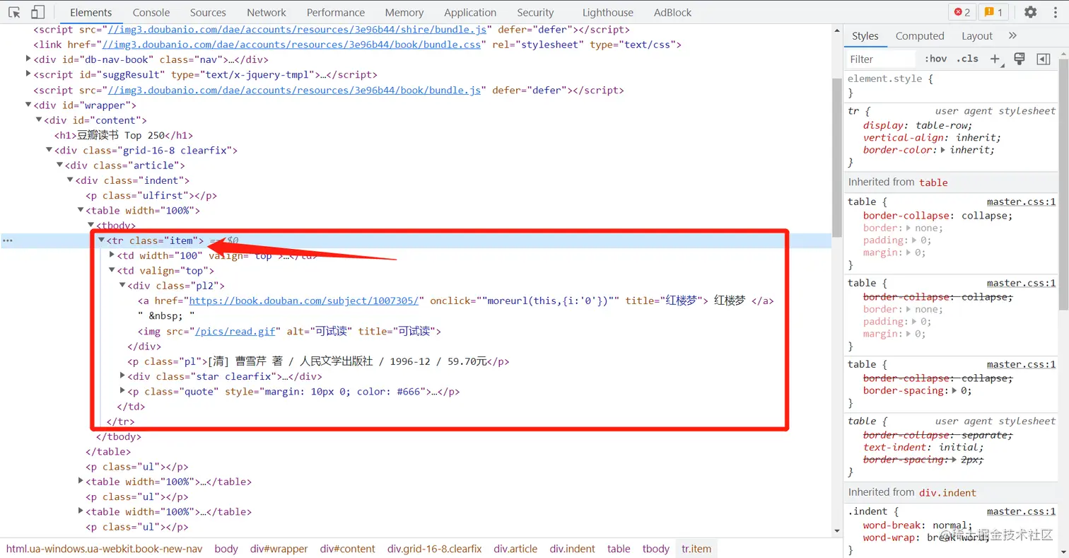The width and height of the screenshot is (1069, 558).
Task: Click the styles Filter input field
Action: (879, 59)
